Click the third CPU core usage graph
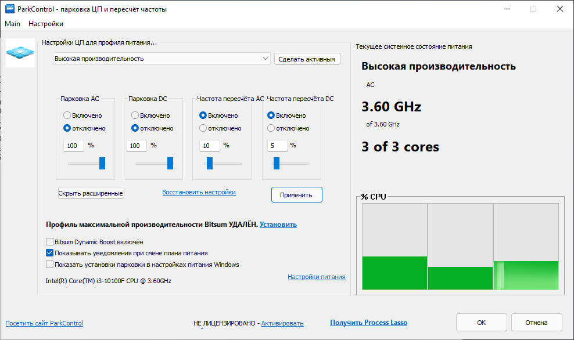Viewport: 574px width, 340px height. [526, 247]
